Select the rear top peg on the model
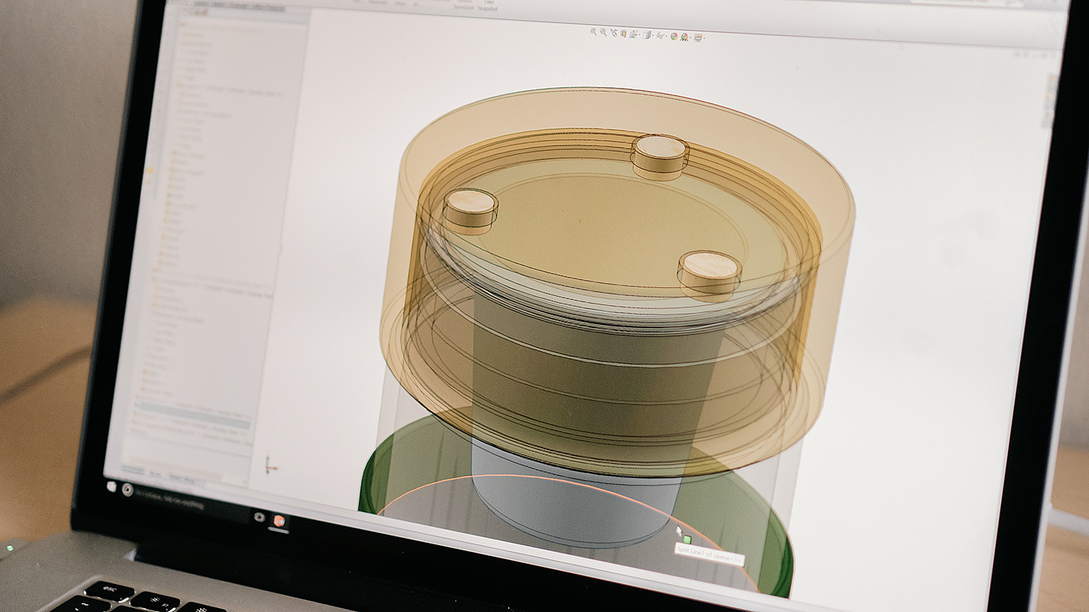 coord(660,156)
